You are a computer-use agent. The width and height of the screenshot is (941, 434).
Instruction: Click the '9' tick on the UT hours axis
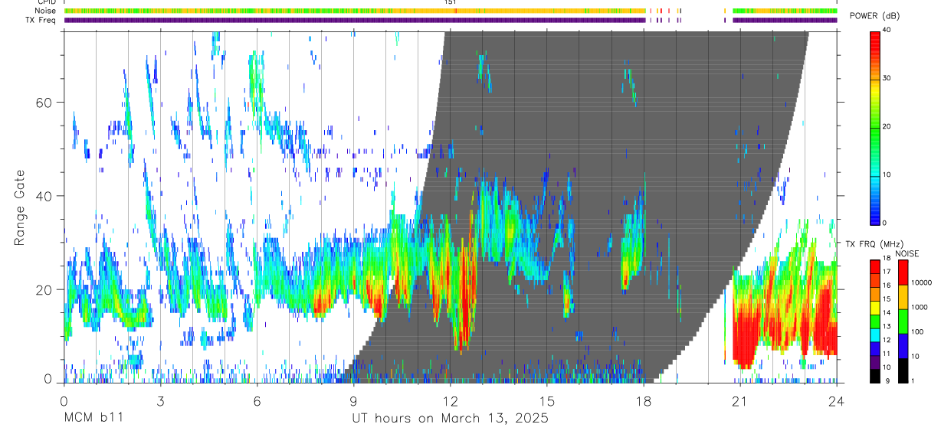[353, 400]
